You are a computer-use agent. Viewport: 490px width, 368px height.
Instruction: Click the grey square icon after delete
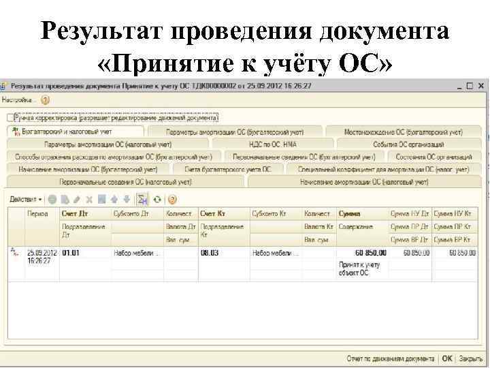[102, 199]
